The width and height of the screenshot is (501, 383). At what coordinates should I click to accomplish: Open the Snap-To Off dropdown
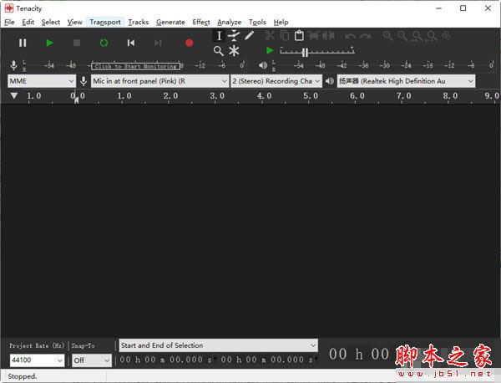pos(92,360)
